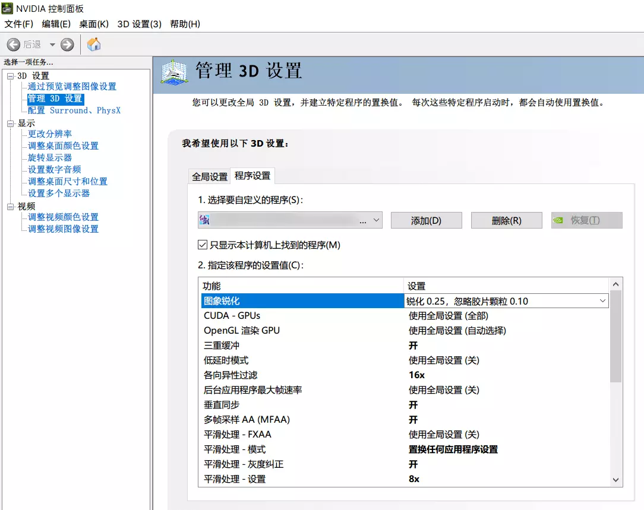Screen dimensions: 644x510
Task: Collapse the 视频 tree node
Action: [x=11, y=207]
